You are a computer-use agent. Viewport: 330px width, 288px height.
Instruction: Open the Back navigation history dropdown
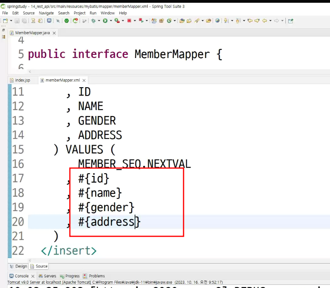coord(270,21)
